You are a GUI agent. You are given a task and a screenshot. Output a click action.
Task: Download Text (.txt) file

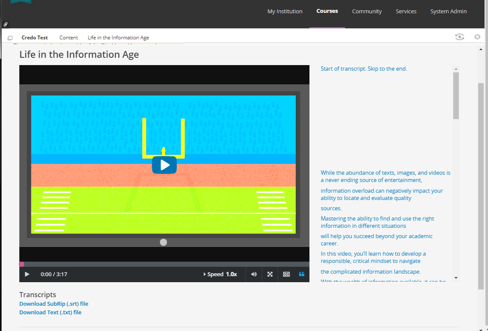coord(50,312)
